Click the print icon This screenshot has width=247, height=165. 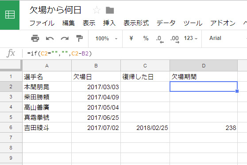(35, 39)
